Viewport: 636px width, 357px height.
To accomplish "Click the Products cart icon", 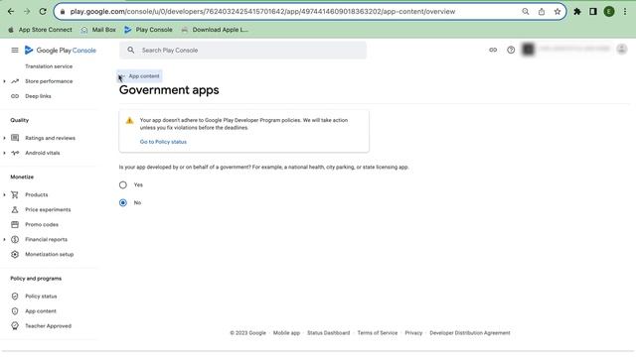I will pyautogui.click(x=15, y=194).
